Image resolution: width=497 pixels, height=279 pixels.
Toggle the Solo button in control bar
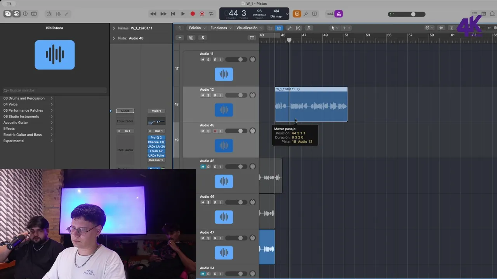click(315, 14)
